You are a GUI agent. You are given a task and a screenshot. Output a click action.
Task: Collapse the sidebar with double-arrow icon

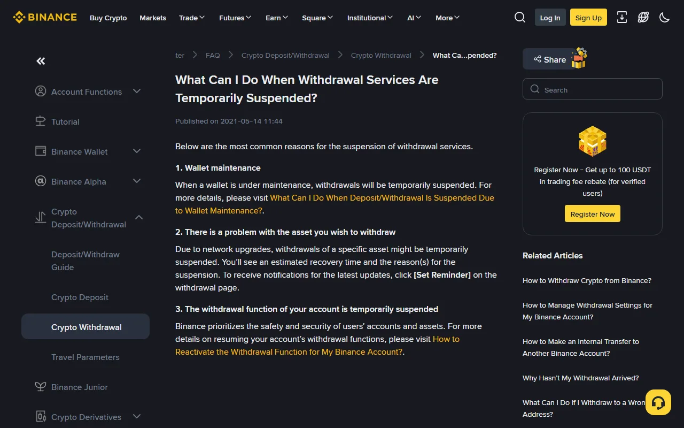pos(41,61)
